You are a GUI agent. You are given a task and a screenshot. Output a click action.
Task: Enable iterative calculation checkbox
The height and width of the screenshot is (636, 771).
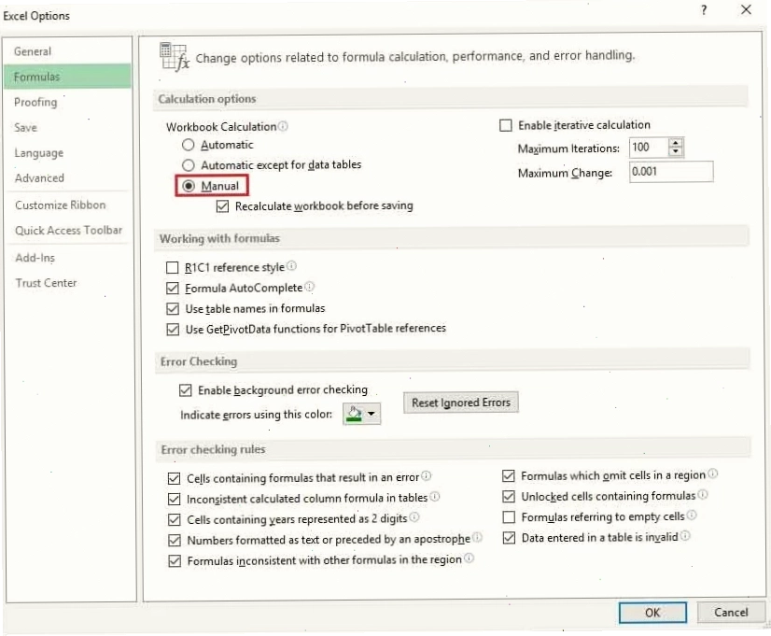coord(506,125)
